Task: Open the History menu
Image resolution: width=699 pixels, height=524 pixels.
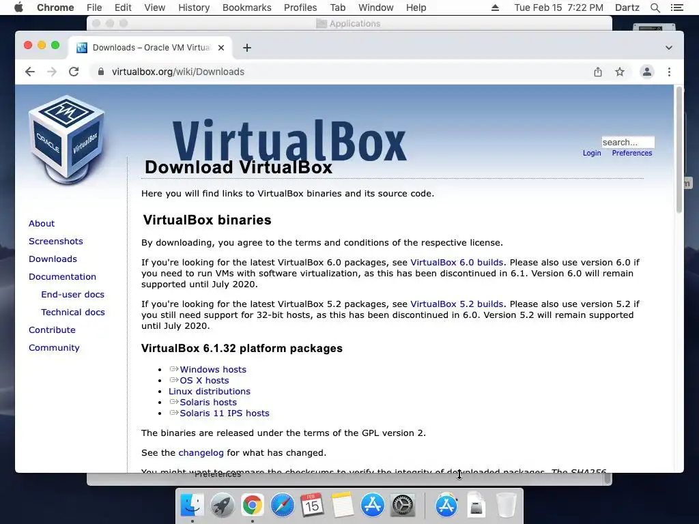Action: [x=194, y=8]
